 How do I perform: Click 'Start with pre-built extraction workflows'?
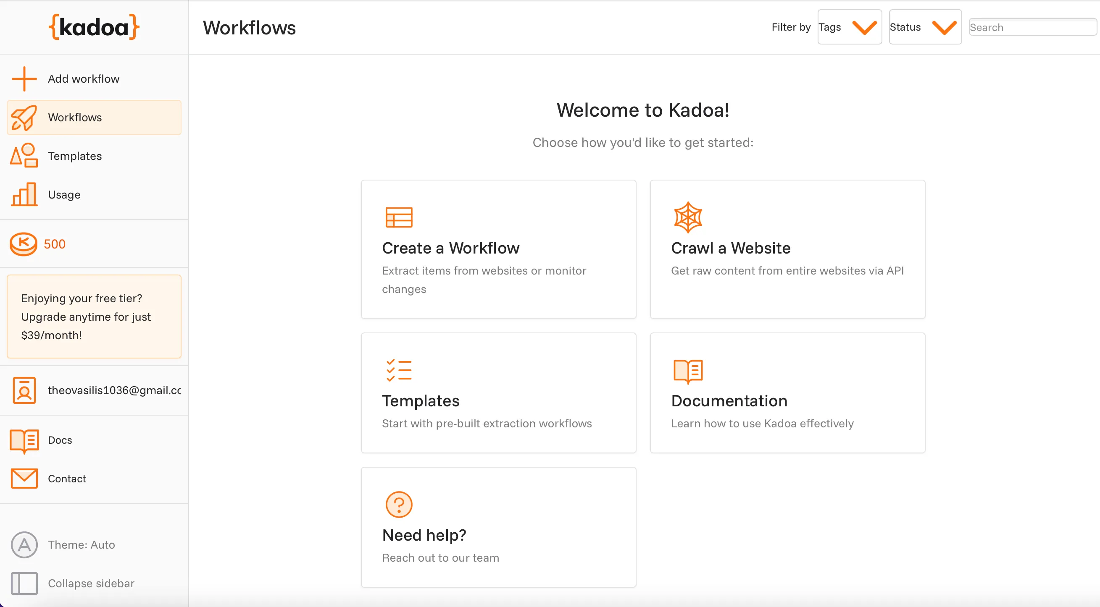tap(487, 423)
